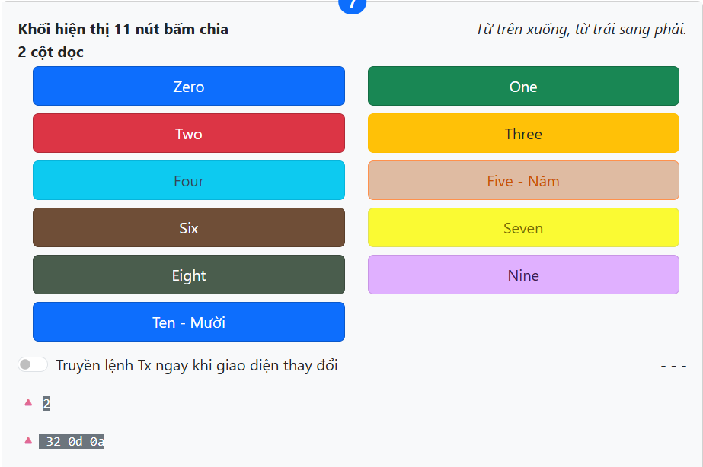Click the three-dash status indicator

coord(673,366)
